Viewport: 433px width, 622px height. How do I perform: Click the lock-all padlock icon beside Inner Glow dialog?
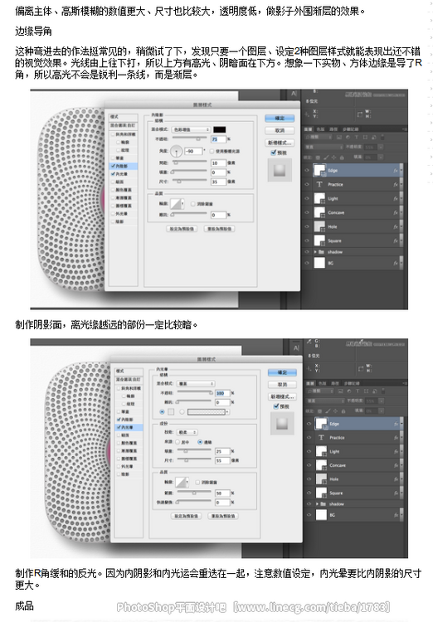click(344, 411)
